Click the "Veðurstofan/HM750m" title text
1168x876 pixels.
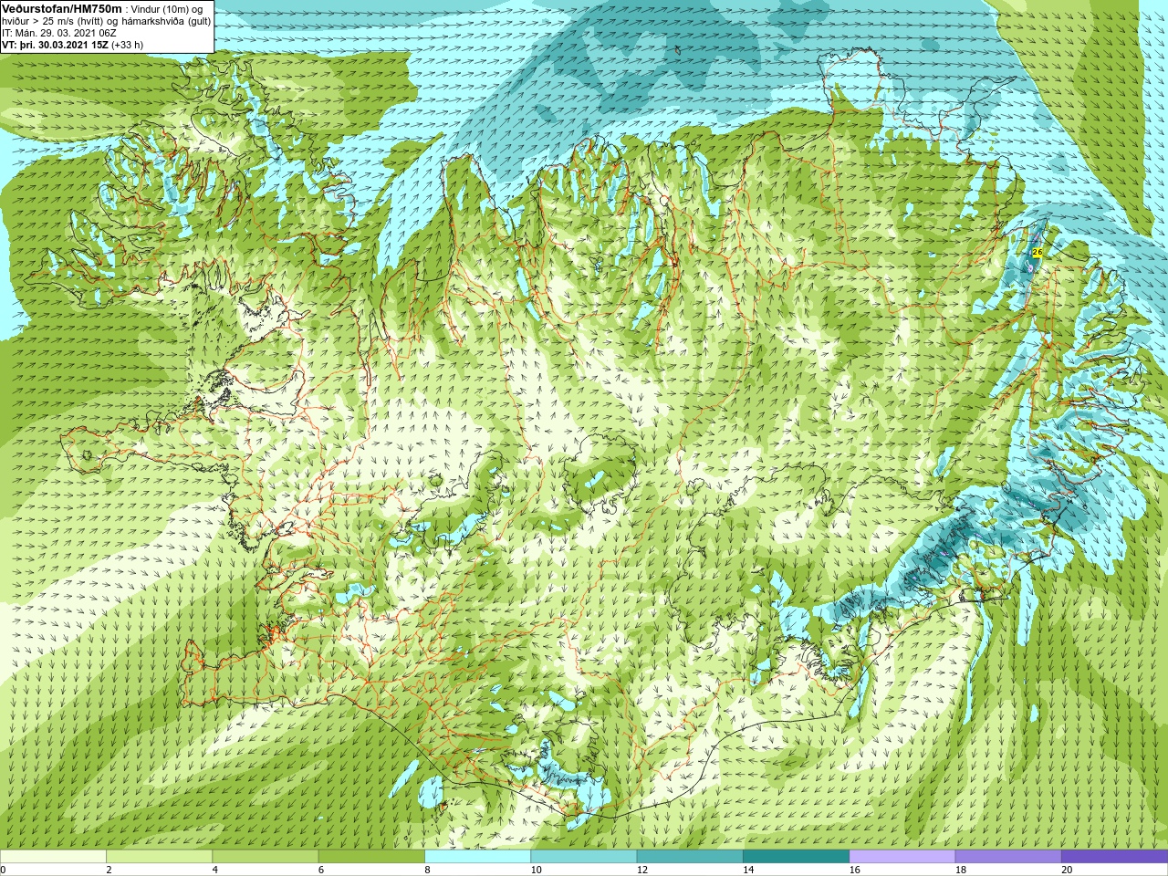coord(62,8)
